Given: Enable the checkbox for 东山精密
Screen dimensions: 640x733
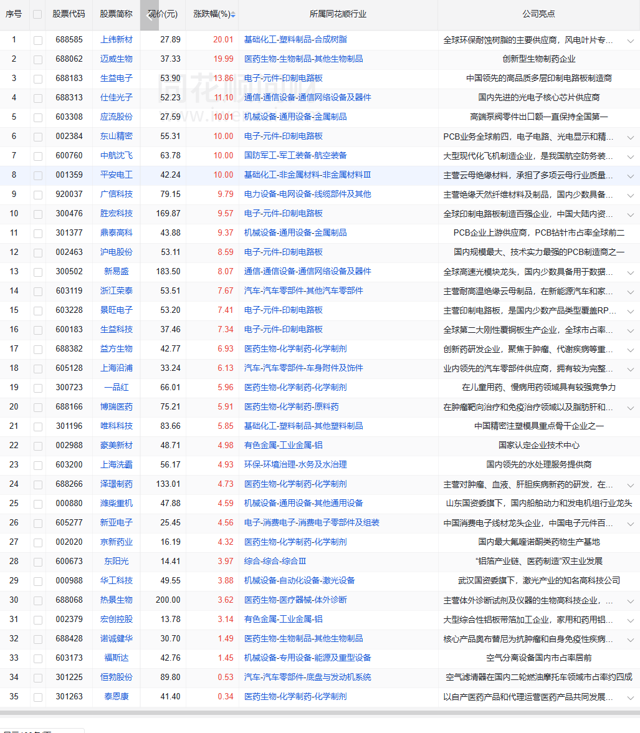Looking at the screenshot, I should [38, 137].
